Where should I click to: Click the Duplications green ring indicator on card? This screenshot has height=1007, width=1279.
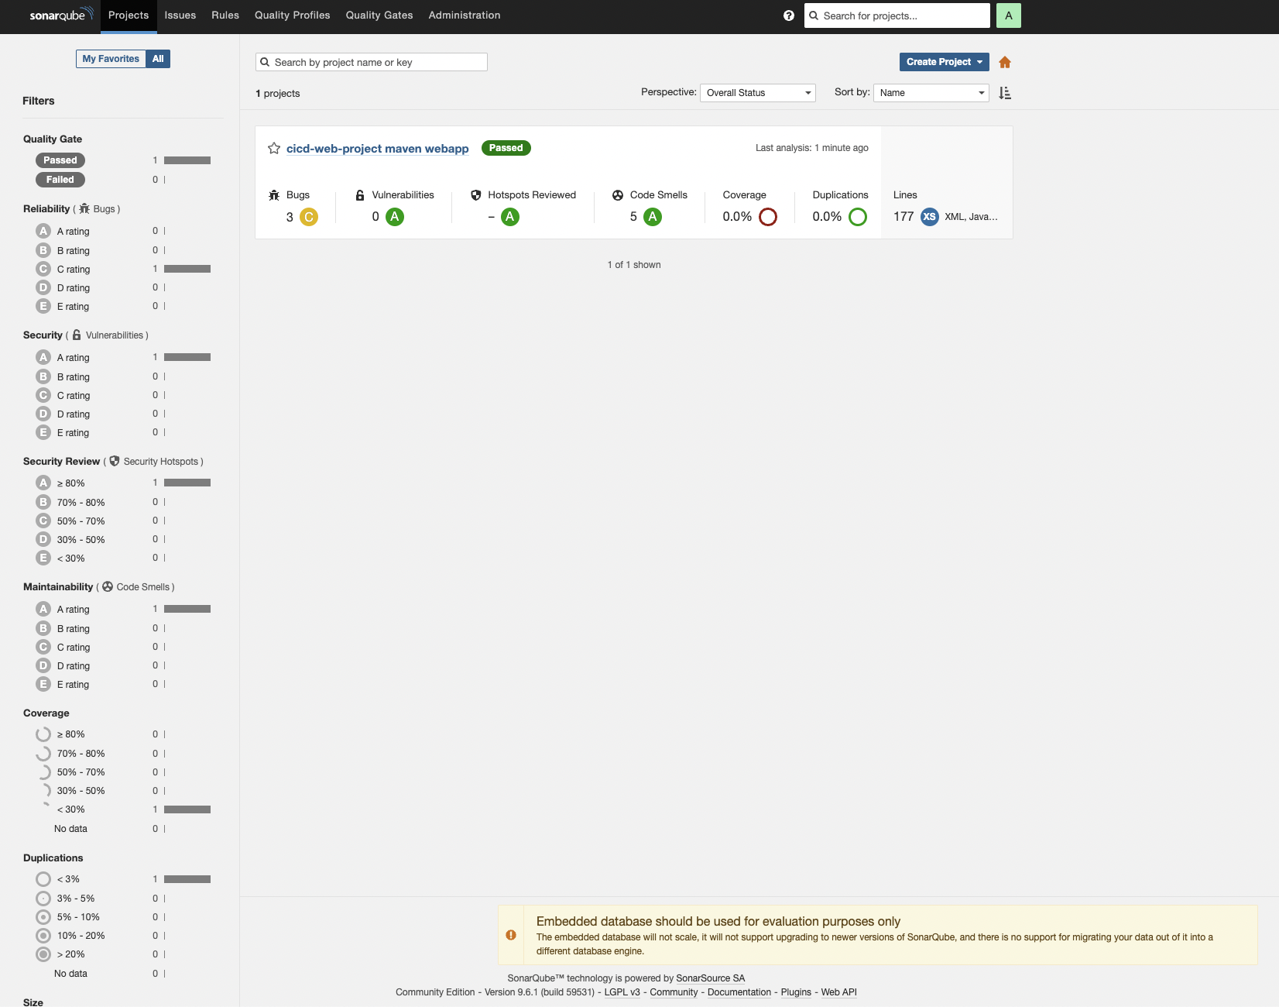tap(858, 217)
